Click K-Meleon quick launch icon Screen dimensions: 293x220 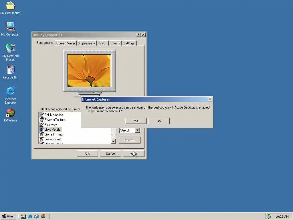coord(43,216)
